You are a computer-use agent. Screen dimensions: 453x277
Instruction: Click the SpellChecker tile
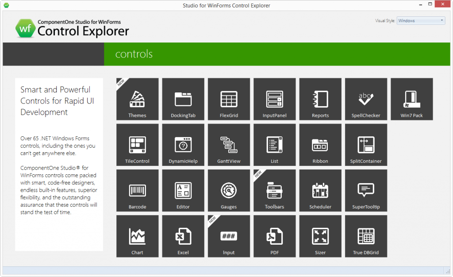pyautogui.click(x=366, y=99)
